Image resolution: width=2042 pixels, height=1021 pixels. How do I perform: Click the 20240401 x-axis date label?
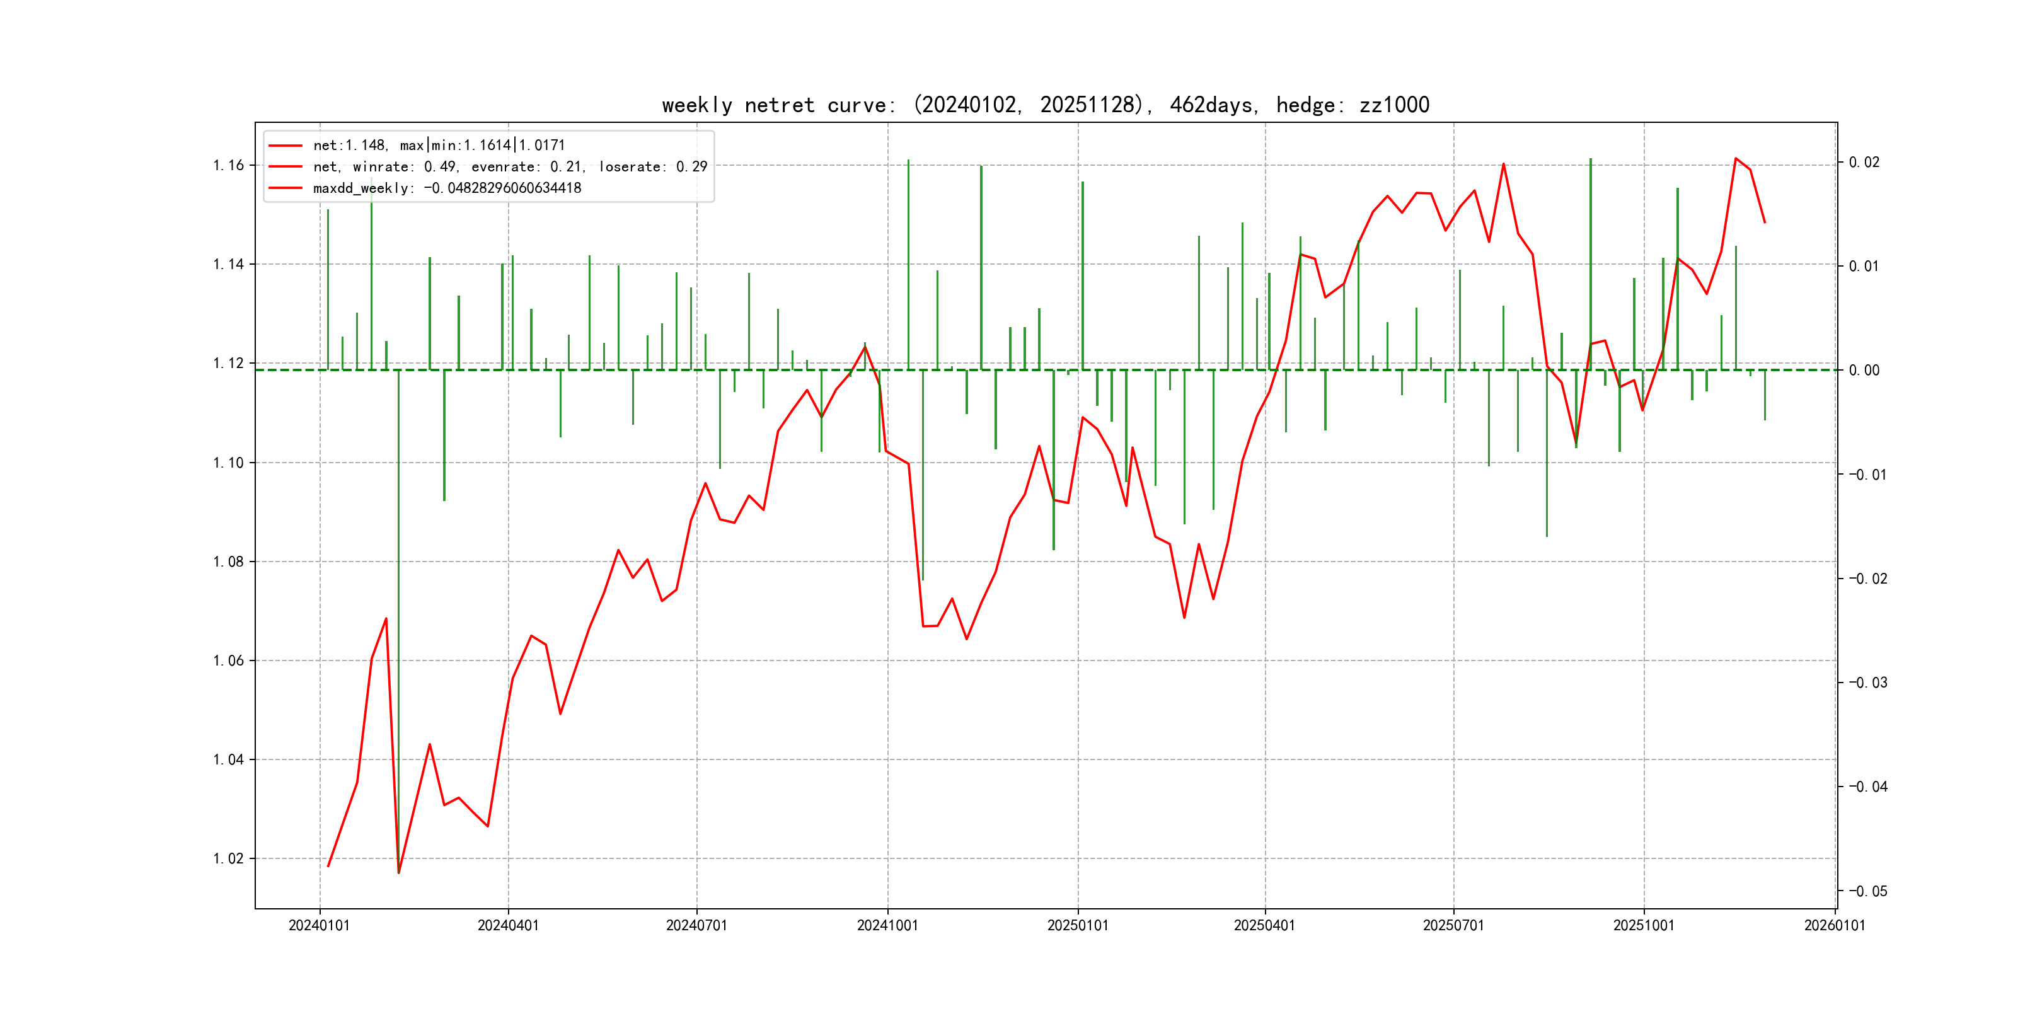click(x=508, y=925)
